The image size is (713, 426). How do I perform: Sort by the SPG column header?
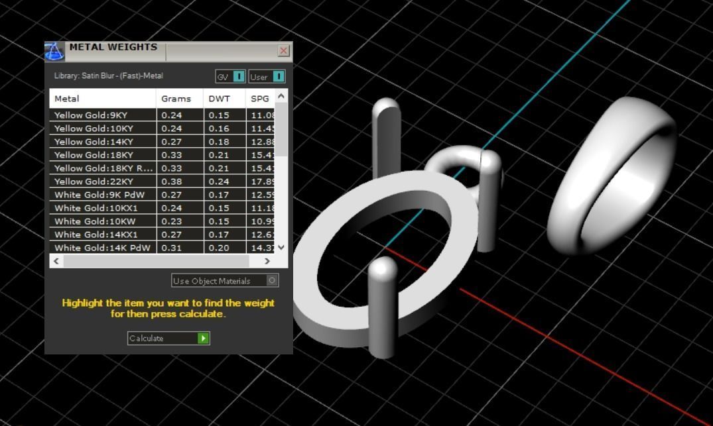(260, 99)
